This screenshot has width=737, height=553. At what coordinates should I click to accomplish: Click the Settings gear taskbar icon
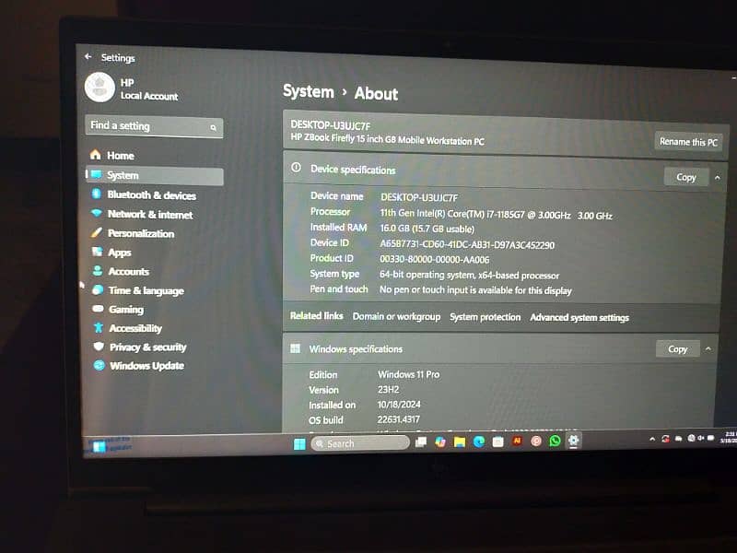(x=573, y=441)
